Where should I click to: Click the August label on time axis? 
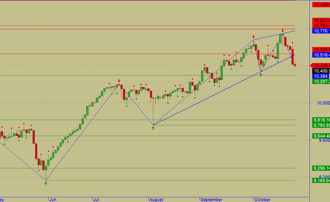156,199
